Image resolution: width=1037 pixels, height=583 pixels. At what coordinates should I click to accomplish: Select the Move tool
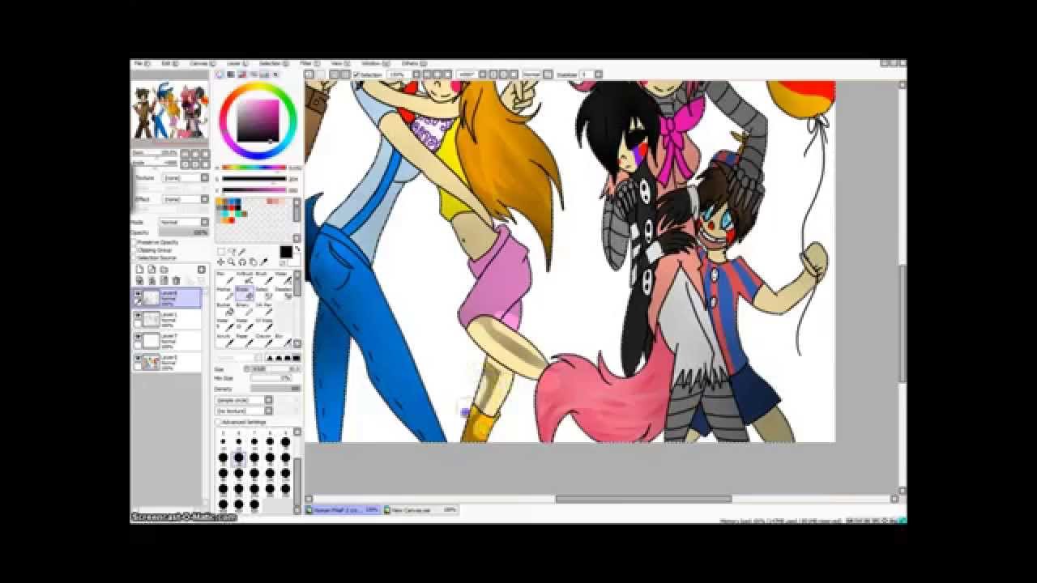[x=221, y=262]
